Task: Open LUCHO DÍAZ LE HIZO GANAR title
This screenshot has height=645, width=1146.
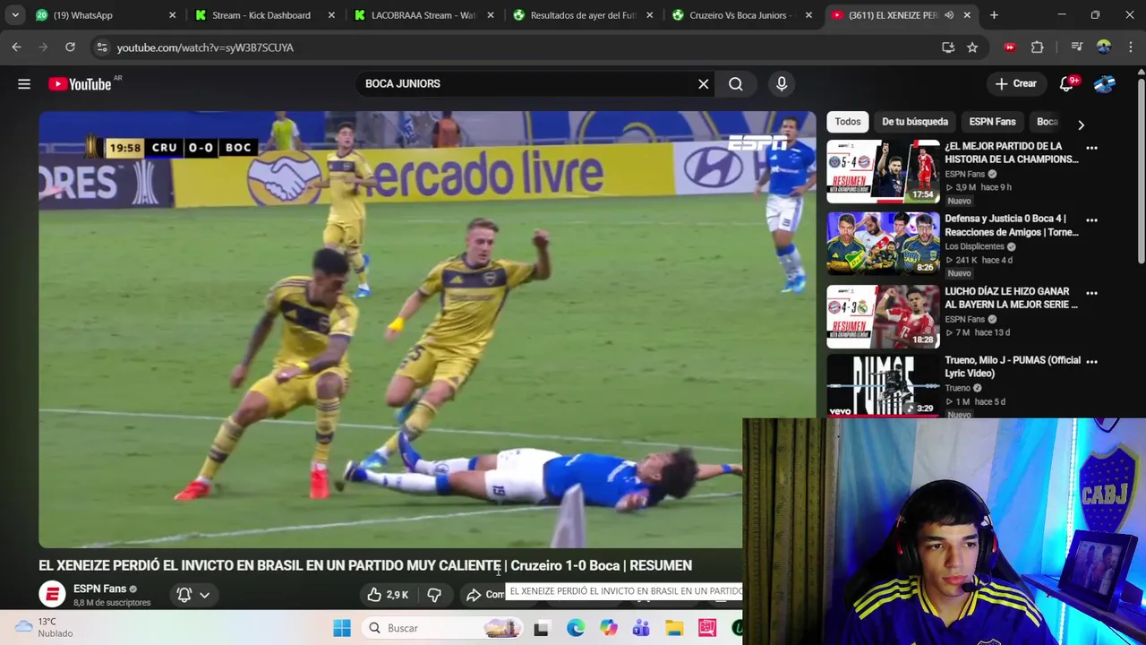Action: (x=1012, y=297)
